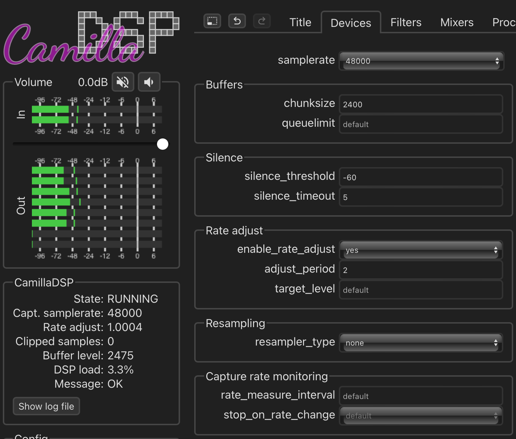Click the mute volume icon
This screenshot has width=516, height=439.
[123, 82]
